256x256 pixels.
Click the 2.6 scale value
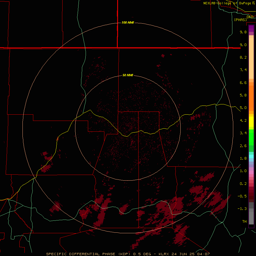click(x=243, y=146)
